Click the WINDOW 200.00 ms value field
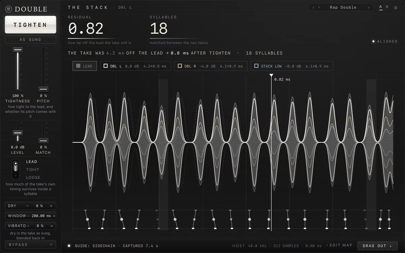Screen dimensions: 405x253 [42, 216]
